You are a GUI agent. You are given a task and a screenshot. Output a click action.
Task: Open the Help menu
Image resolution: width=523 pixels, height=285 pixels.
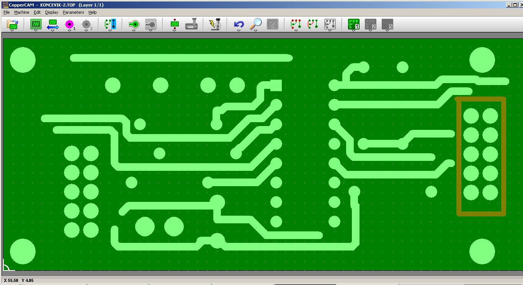click(92, 12)
